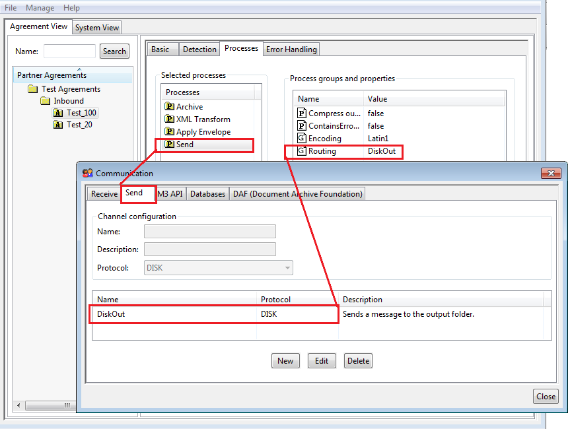Click the Apply Envelope process icon
The height and width of the screenshot is (429, 570).
pyautogui.click(x=169, y=132)
